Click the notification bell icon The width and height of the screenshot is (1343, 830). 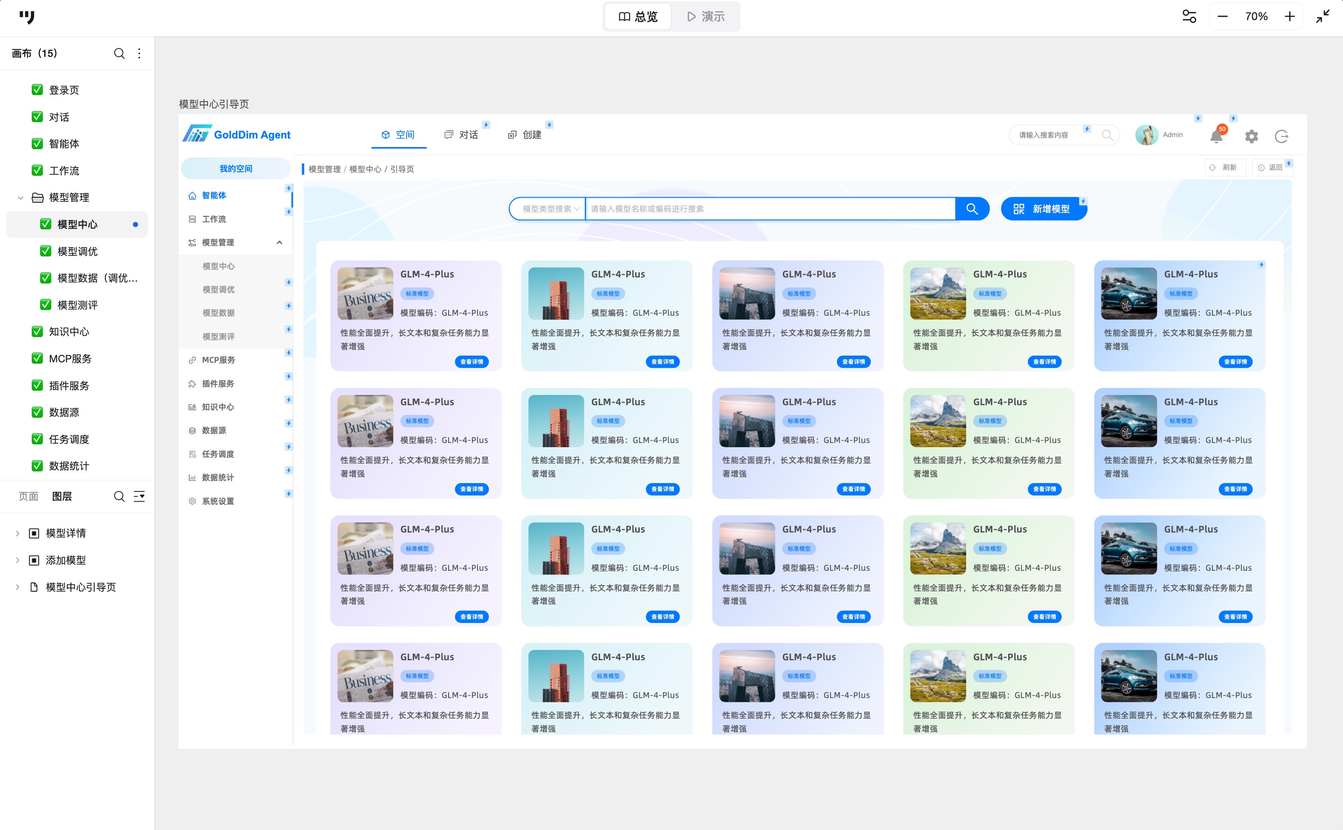click(x=1216, y=137)
